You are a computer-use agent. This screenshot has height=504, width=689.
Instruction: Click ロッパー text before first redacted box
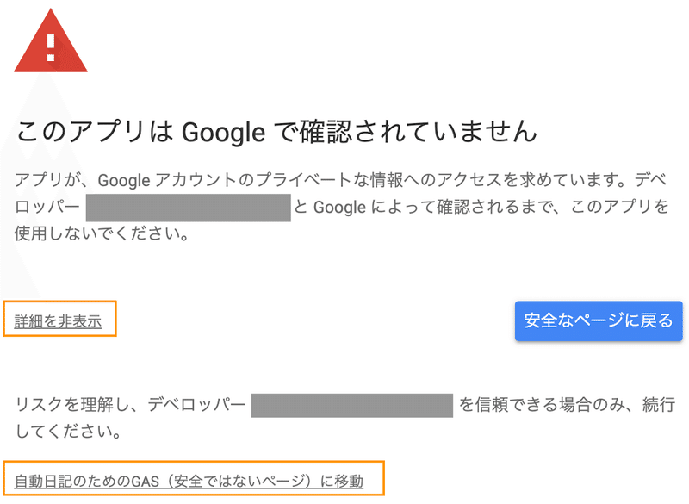47,207
